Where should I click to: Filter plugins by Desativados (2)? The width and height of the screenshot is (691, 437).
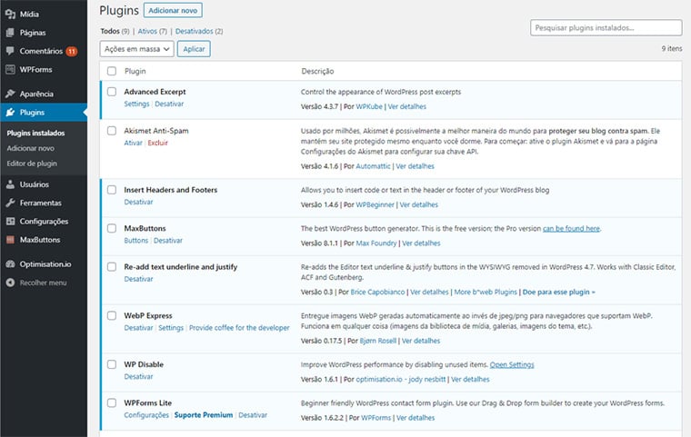point(199,31)
